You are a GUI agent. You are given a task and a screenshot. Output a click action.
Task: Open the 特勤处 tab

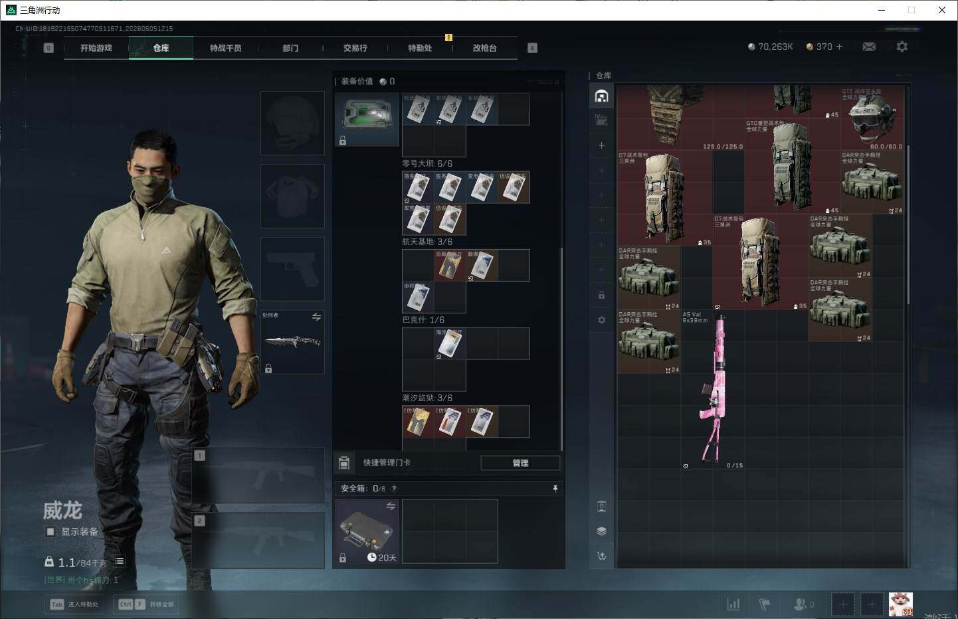click(x=420, y=48)
